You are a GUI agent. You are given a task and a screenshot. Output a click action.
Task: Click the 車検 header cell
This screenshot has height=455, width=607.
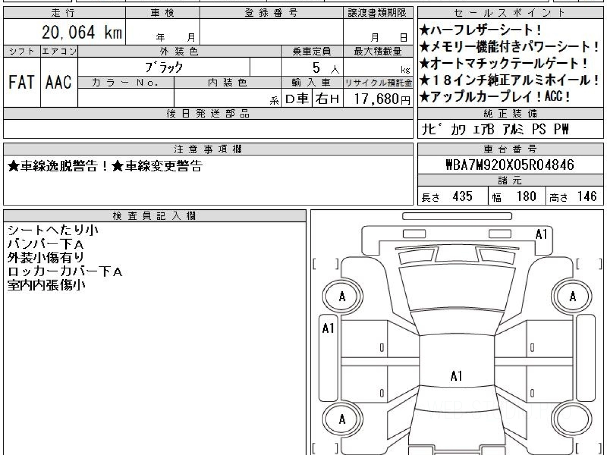coord(162,13)
